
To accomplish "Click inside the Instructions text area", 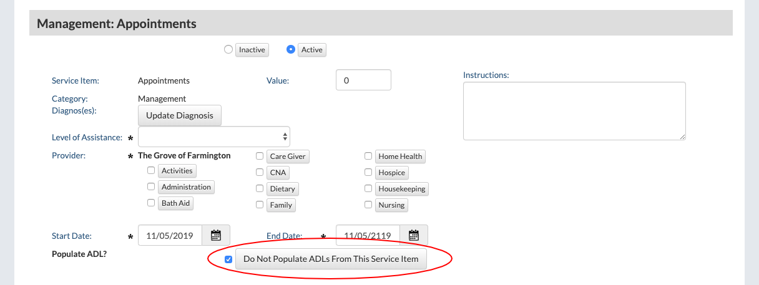I will tap(574, 111).
